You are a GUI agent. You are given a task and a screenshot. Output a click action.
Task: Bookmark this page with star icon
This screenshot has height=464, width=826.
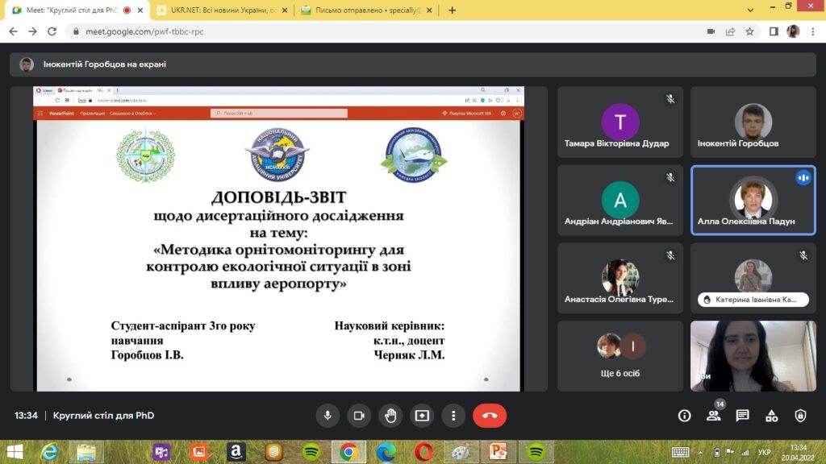(x=749, y=31)
